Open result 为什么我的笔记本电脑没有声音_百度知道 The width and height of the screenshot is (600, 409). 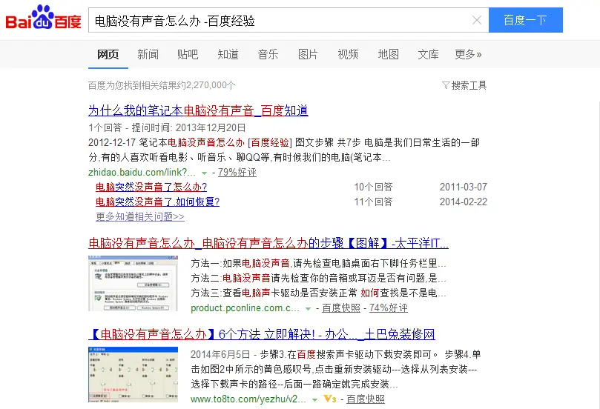click(198, 110)
